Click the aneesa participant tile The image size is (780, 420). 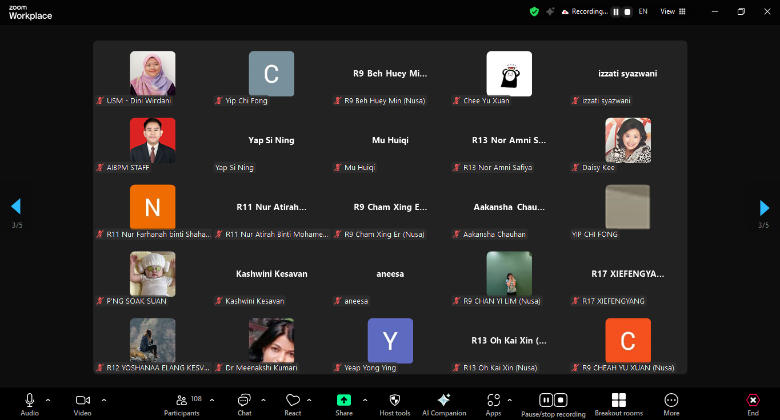[x=390, y=274]
